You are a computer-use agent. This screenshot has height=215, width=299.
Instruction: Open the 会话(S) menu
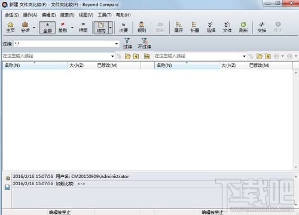point(11,15)
